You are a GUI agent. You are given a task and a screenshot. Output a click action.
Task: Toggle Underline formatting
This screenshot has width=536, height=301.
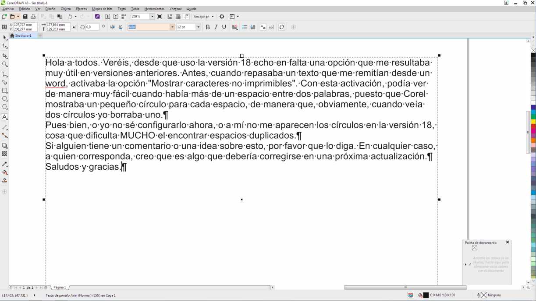point(224,27)
